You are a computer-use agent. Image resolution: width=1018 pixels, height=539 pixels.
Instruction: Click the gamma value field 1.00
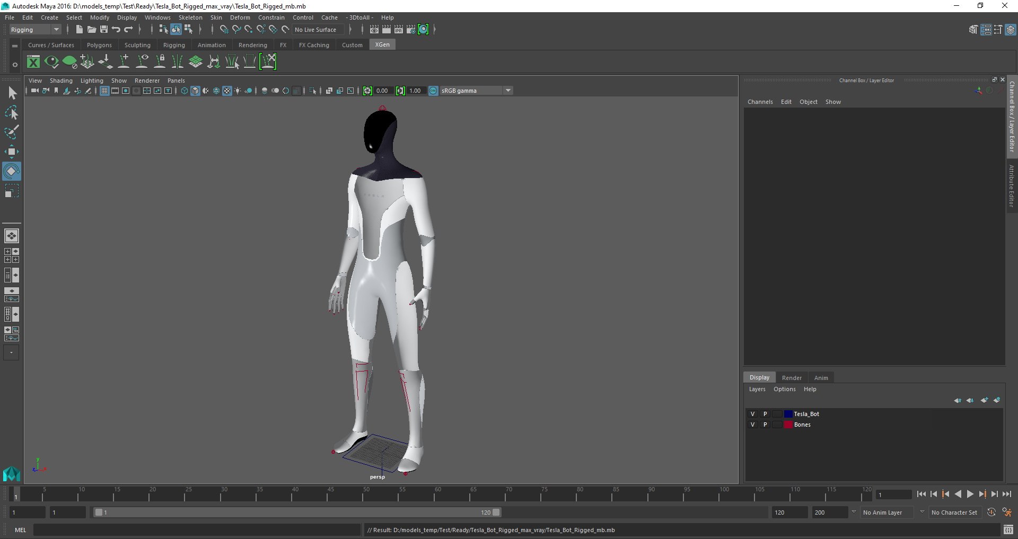tap(416, 91)
